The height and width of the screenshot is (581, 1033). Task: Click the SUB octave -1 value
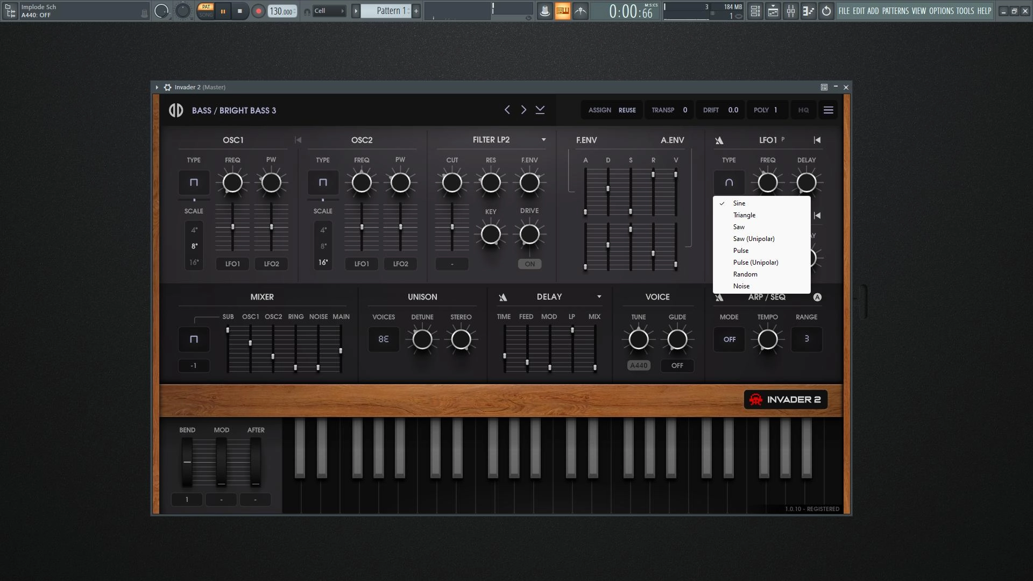coord(194,366)
